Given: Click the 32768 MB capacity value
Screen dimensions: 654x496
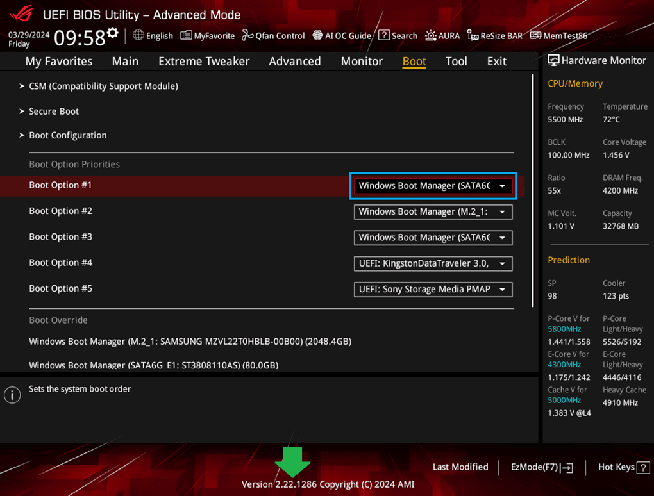Looking at the screenshot, I should click(x=620, y=226).
